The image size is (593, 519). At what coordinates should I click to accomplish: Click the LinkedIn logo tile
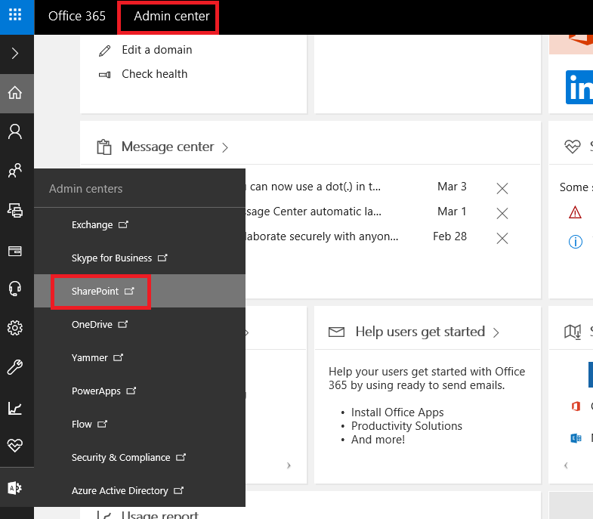[579, 88]
